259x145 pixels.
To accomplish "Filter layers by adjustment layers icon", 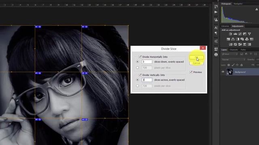I will click(x=246, y=54).
